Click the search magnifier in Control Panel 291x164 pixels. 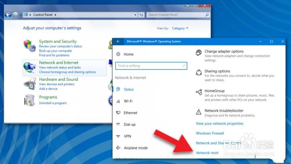(x=207, y=15)
